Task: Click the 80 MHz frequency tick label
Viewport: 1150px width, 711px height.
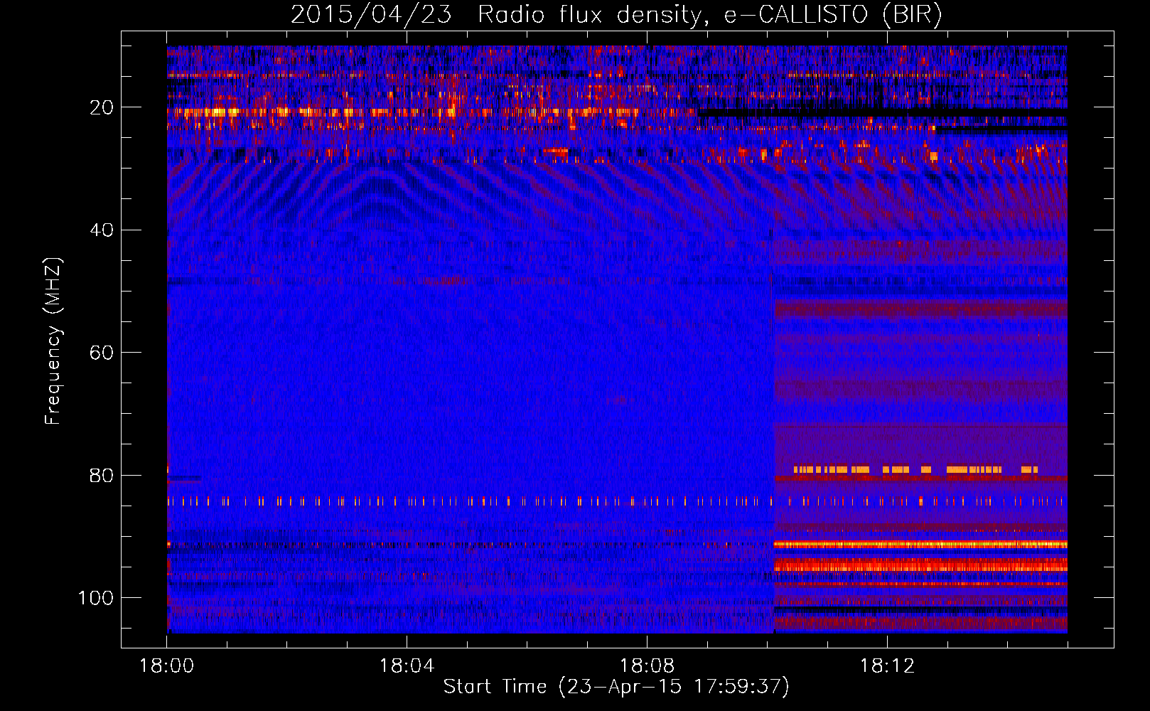Action: (x=102, y=475)
